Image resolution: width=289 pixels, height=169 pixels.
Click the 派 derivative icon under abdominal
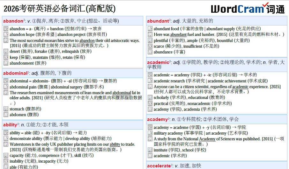click(x=6, y=115)
